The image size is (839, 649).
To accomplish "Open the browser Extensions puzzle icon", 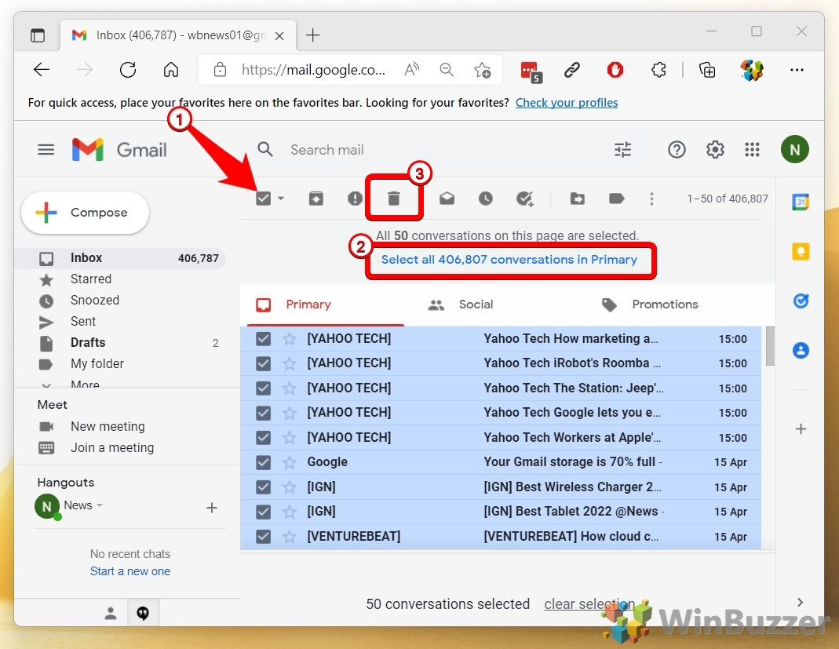I will [658, 70].
